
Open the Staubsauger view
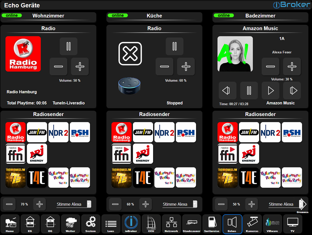tap(192, 224)
